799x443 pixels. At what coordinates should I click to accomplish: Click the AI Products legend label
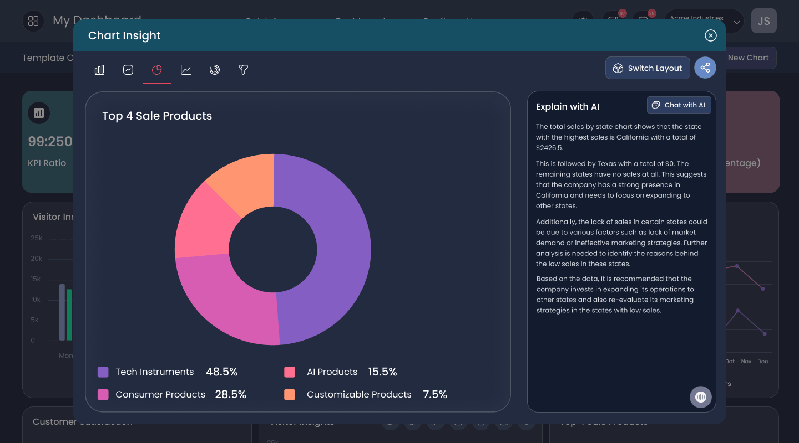[x=332, y=372]
